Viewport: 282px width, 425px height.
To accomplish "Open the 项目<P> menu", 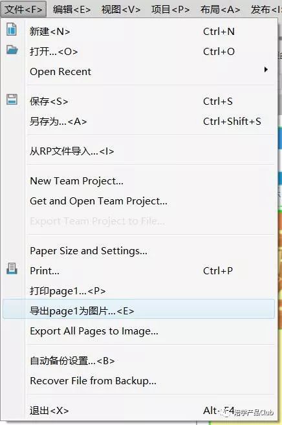I will [x=170, y=10].
